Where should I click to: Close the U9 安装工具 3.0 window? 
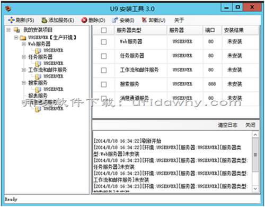252,7
